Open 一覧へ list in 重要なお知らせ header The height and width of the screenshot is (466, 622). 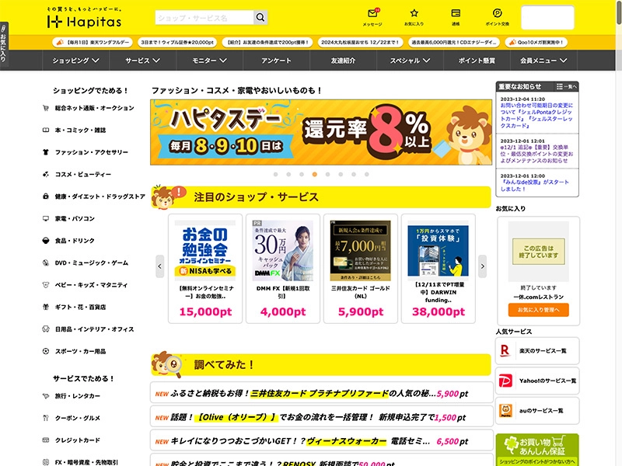(567, 86)
